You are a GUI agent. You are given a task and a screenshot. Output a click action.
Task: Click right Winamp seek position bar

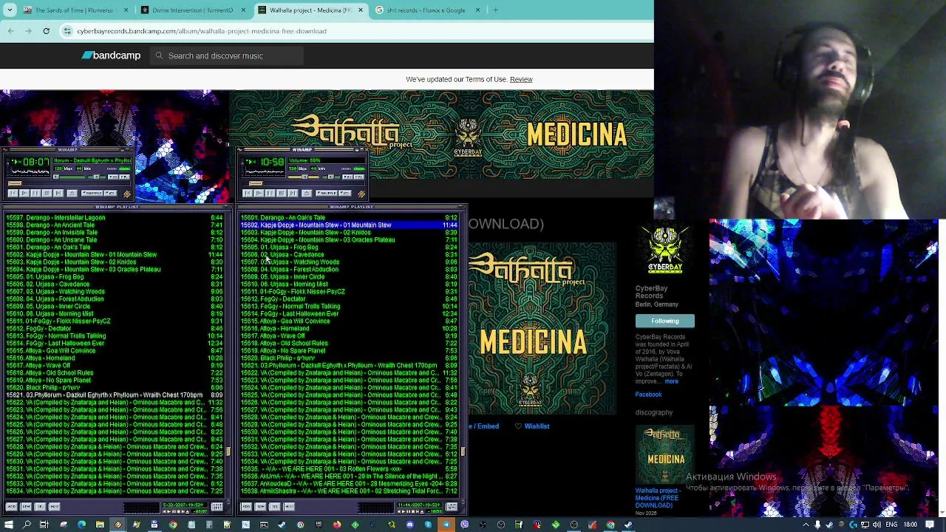click(x=304, y=183)
